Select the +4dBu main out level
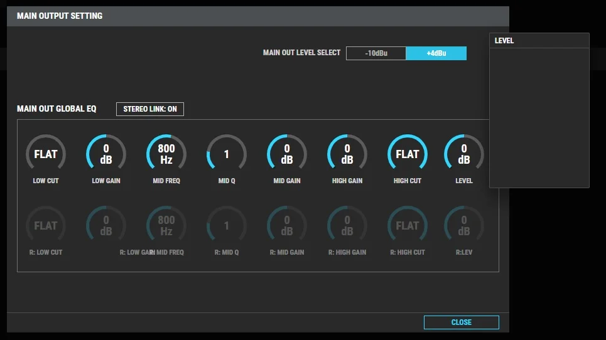Image resolution: width=606 pixels, height=340 pixels. (x=436, y=53)
